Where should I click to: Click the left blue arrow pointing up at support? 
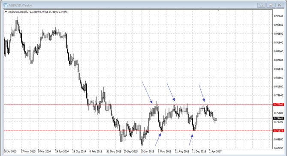click(x=158, y=140)
